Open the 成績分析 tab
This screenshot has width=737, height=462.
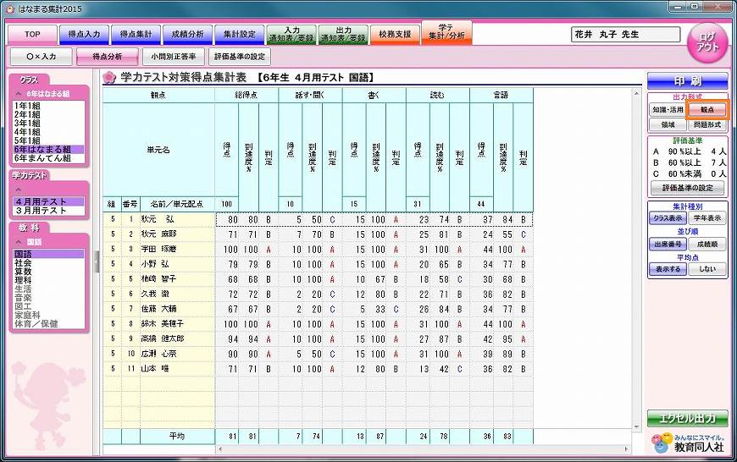tap(187, 35)
